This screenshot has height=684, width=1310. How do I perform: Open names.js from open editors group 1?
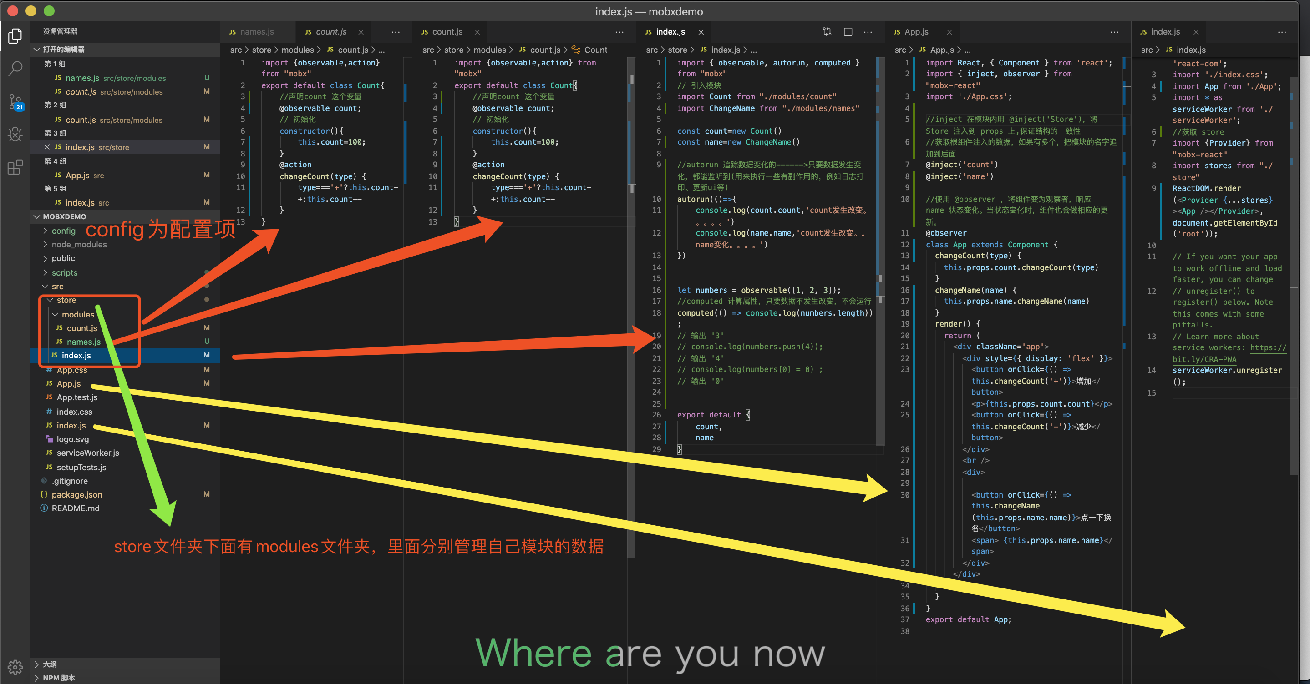tap(125, 78)
